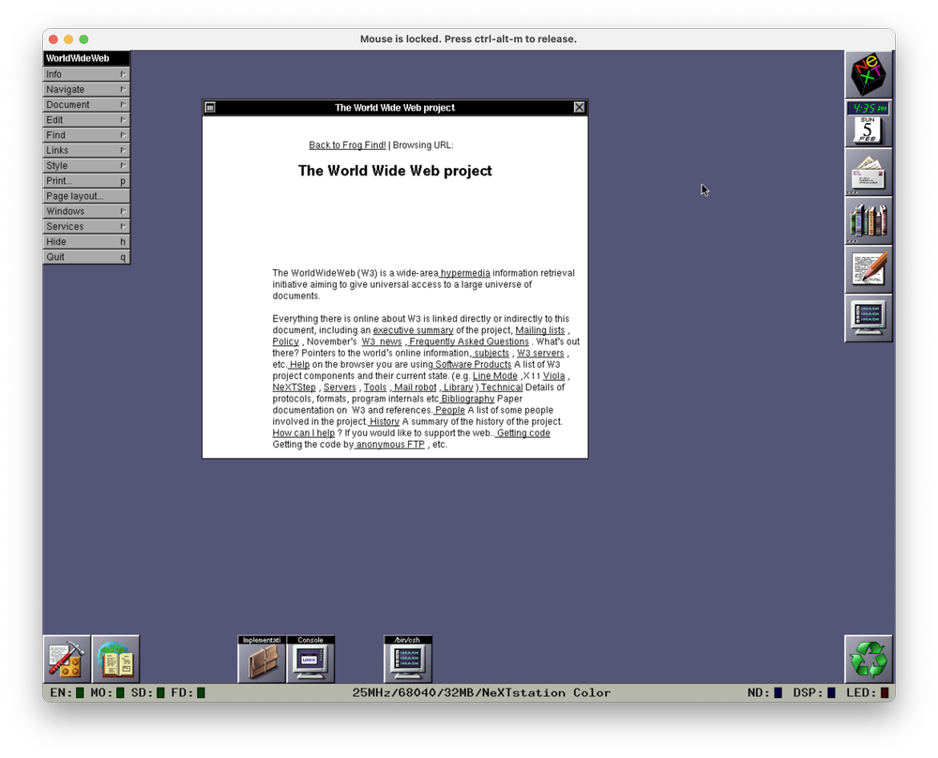Image resolution: width=938 pixels, height=758 pixels.
Task: Choose Print... from the menu
Action: (86, 181)
